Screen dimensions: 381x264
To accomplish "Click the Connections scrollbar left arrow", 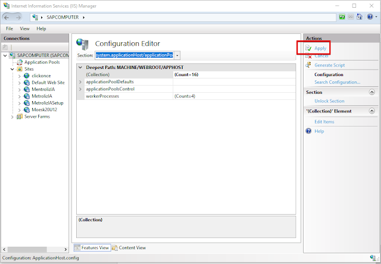I will pyautogui.click(x=4, y=249).
